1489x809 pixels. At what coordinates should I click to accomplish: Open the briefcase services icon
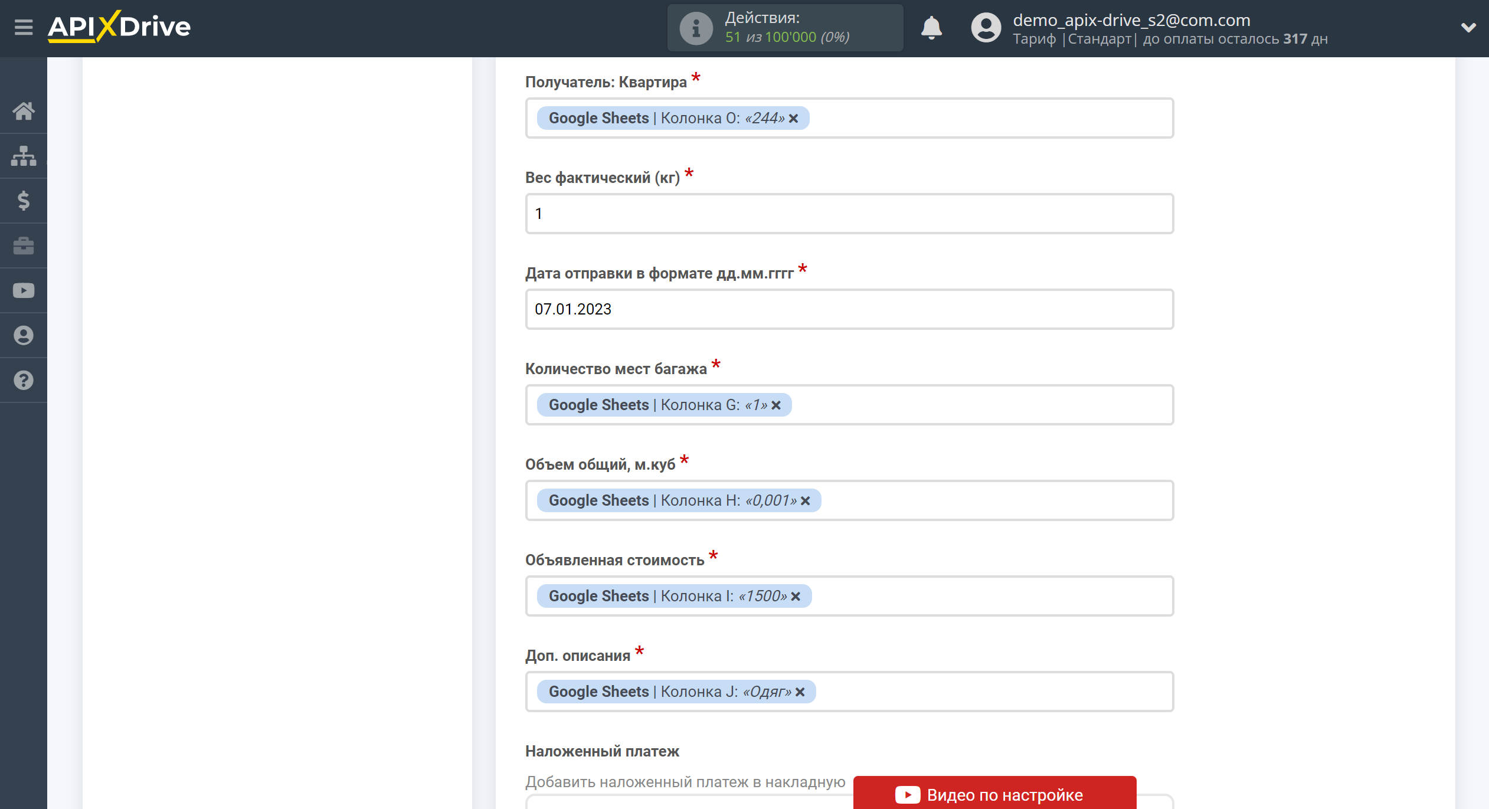point(24,245)
